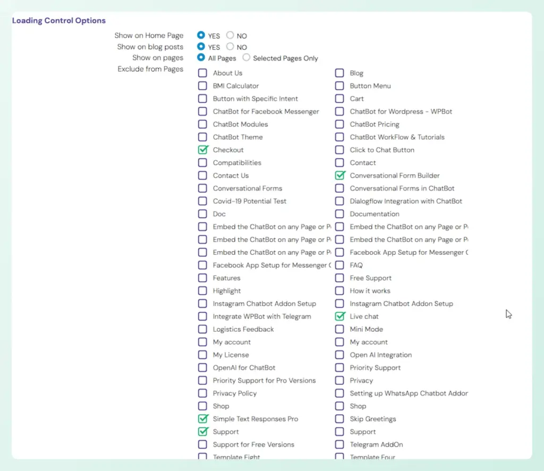Enable the Open AI Integration checkbox
544x471 pixels.
pos(339,355)
